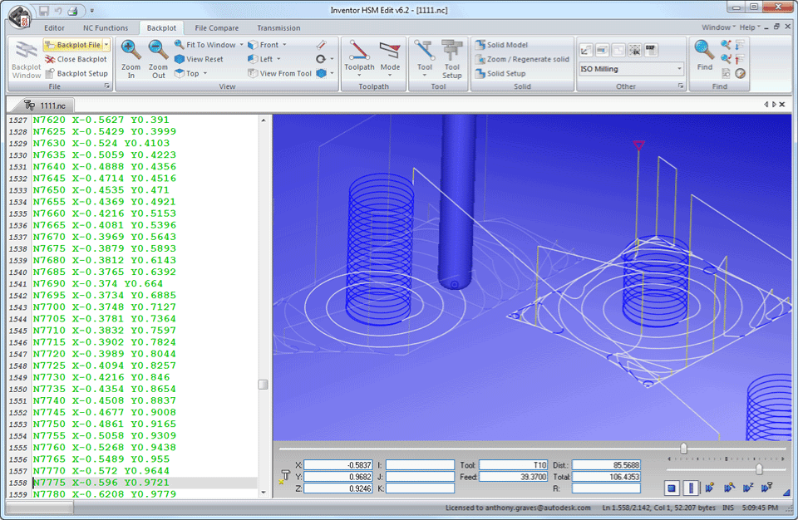Click the Find magnifier icon
Screen dimensions: 798x520
pyautogui.click(x=704, y=50)
